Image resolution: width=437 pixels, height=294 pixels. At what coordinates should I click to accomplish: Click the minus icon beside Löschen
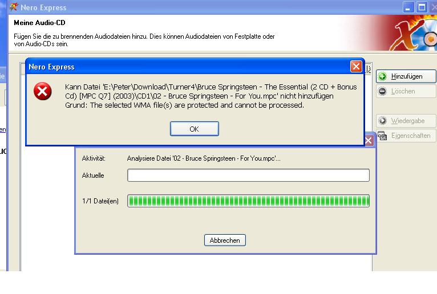(x=382, y=91)
